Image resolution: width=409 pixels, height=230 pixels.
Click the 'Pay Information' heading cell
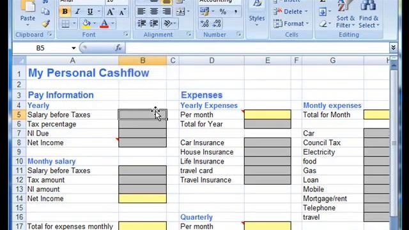[61, 95]
